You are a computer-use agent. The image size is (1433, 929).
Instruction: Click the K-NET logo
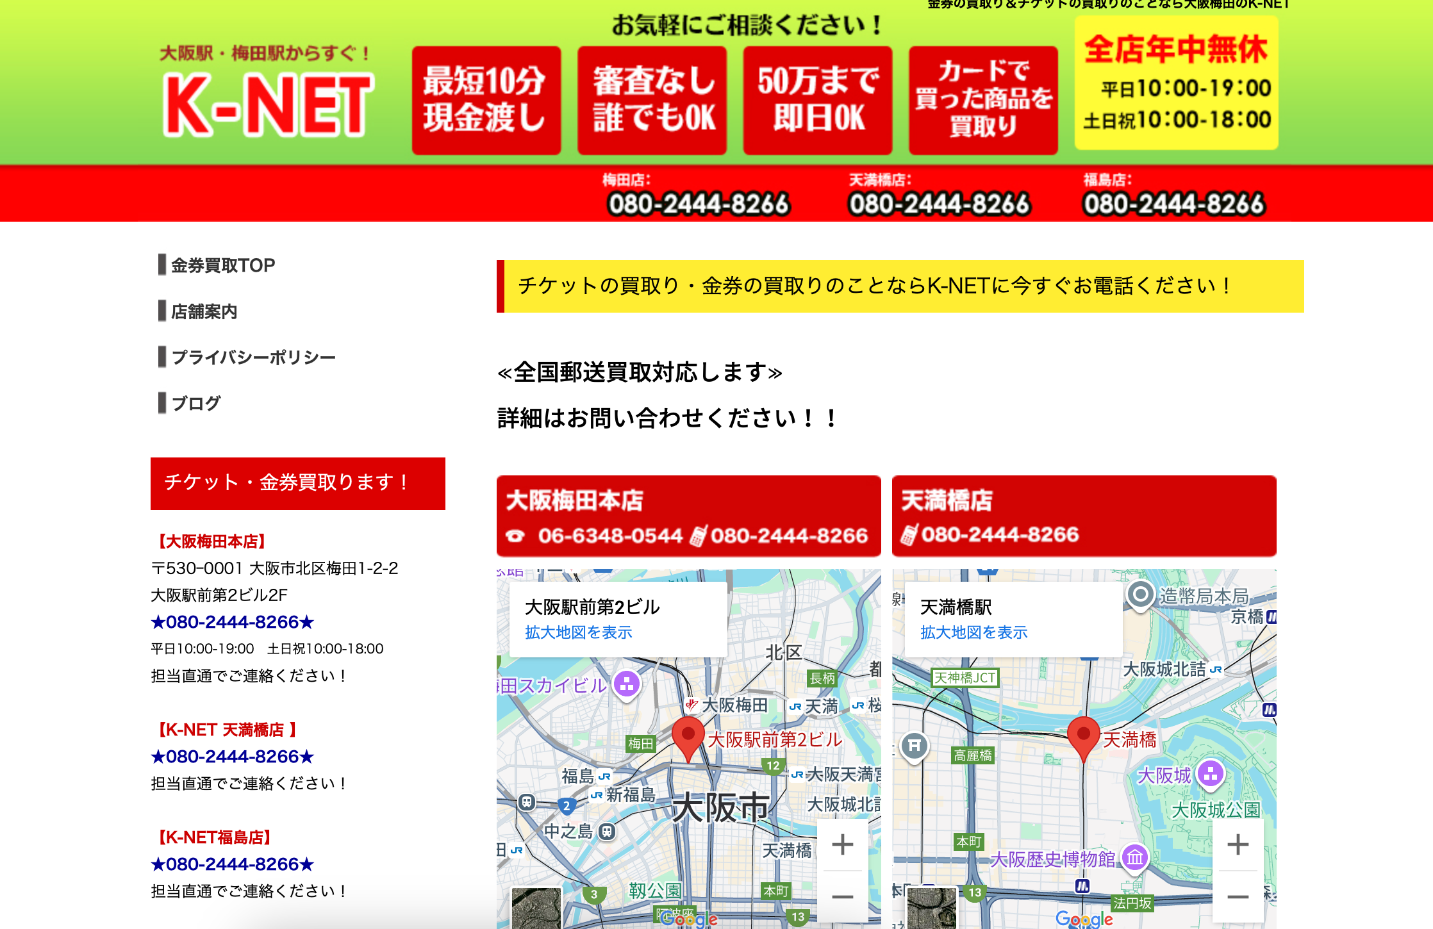[268, 104]
